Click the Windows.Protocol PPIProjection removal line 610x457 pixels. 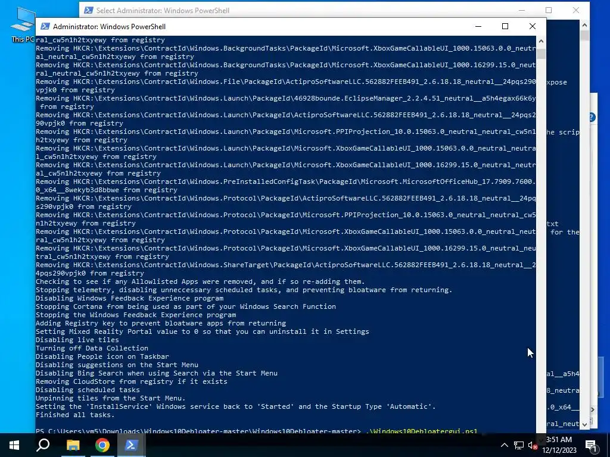point(285,219)
